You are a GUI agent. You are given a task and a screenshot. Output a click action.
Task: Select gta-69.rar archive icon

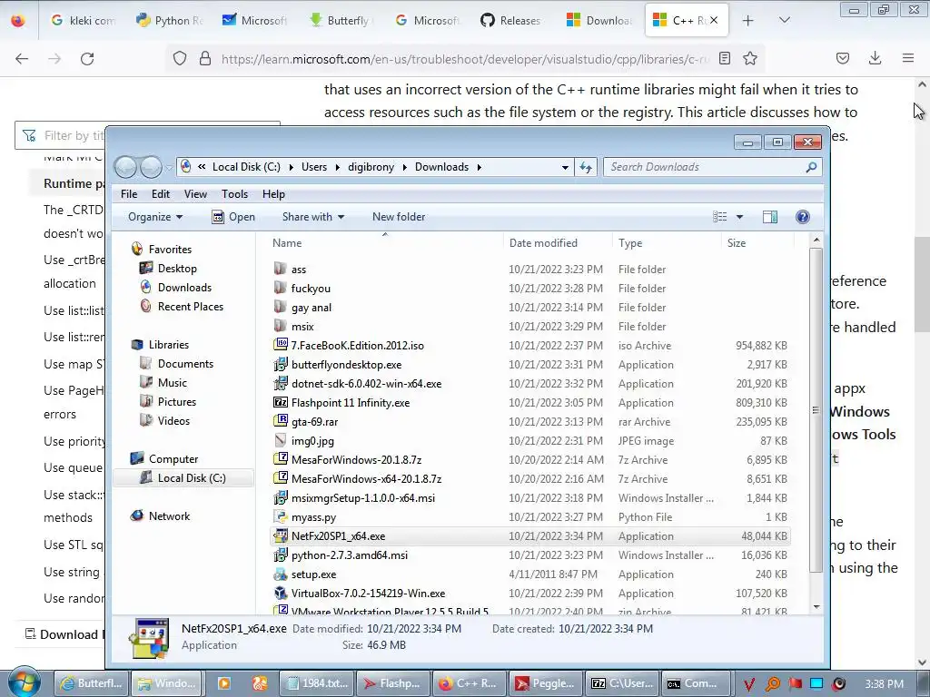pos(281,421)
